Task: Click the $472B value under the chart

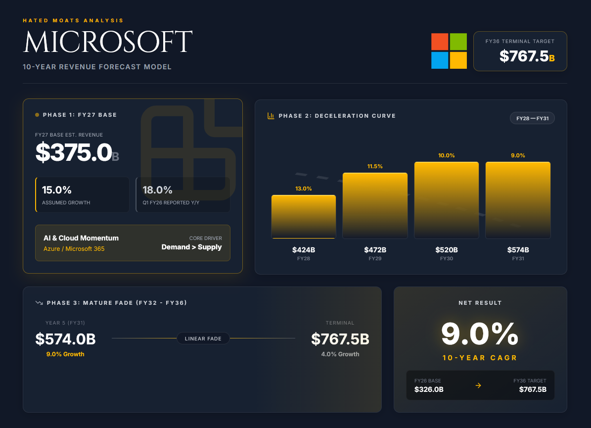Action: click(x=375, y=250)
